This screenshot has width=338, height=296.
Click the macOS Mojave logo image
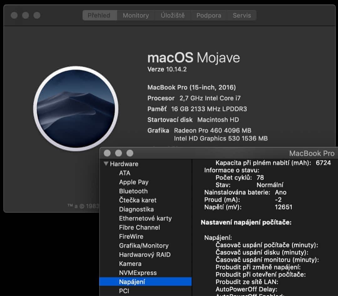[76, 109]
